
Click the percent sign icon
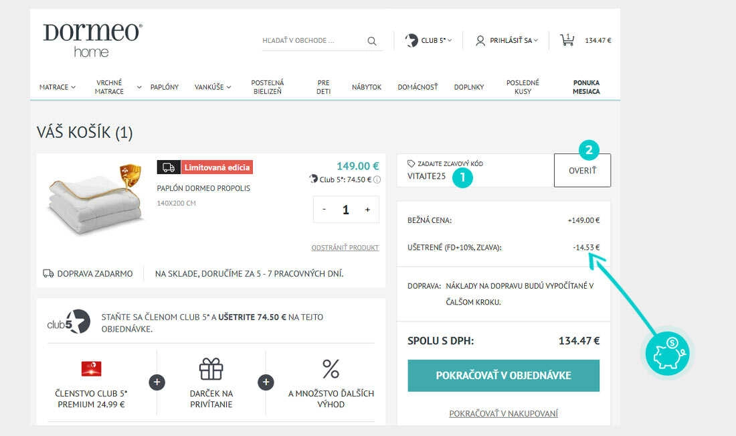pyautogui.click(x=331, y=369)
